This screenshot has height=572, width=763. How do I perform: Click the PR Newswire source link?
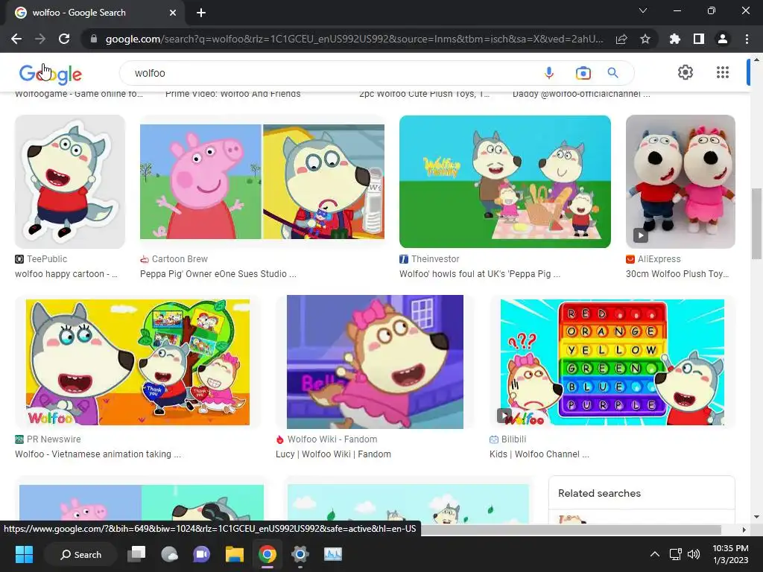tap(48, 439)
